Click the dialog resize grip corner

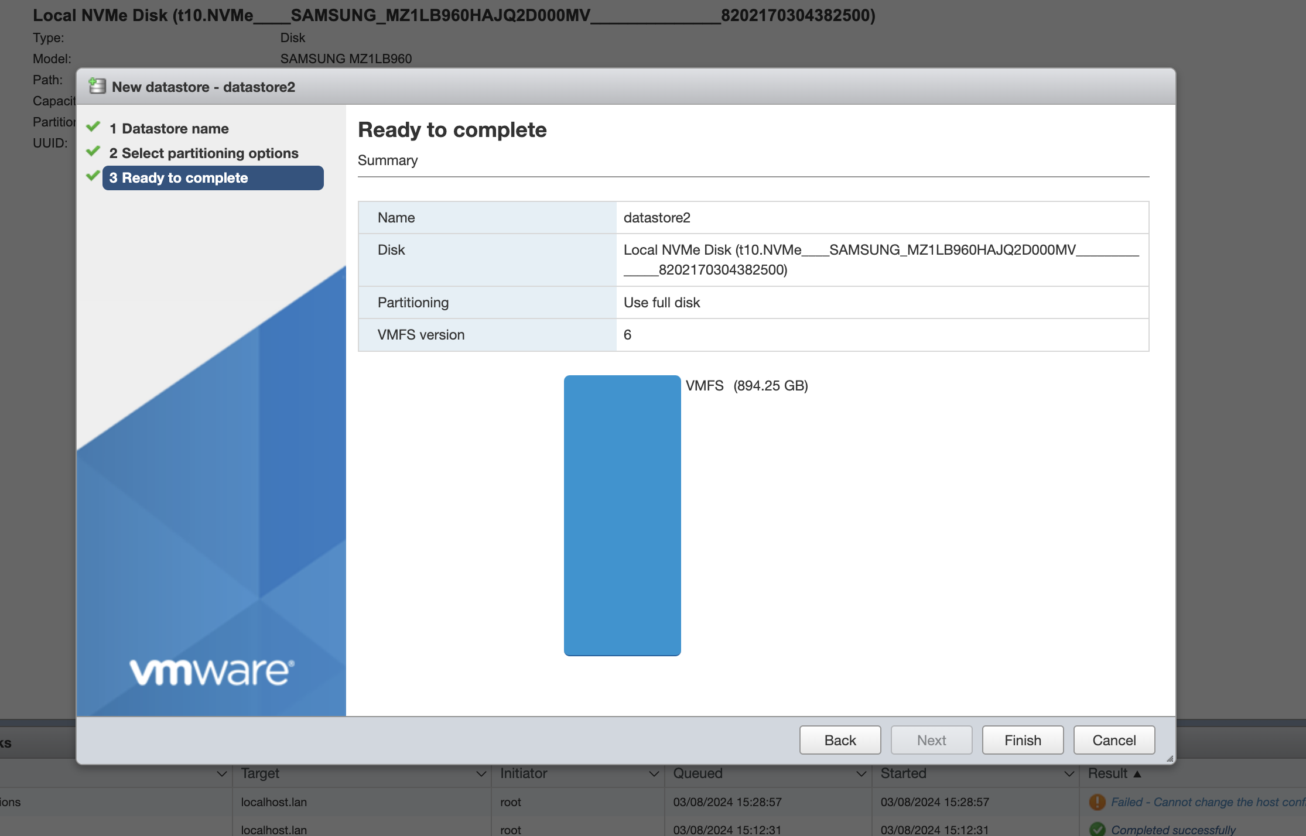pyautogui.click(x=1170, y=759)
